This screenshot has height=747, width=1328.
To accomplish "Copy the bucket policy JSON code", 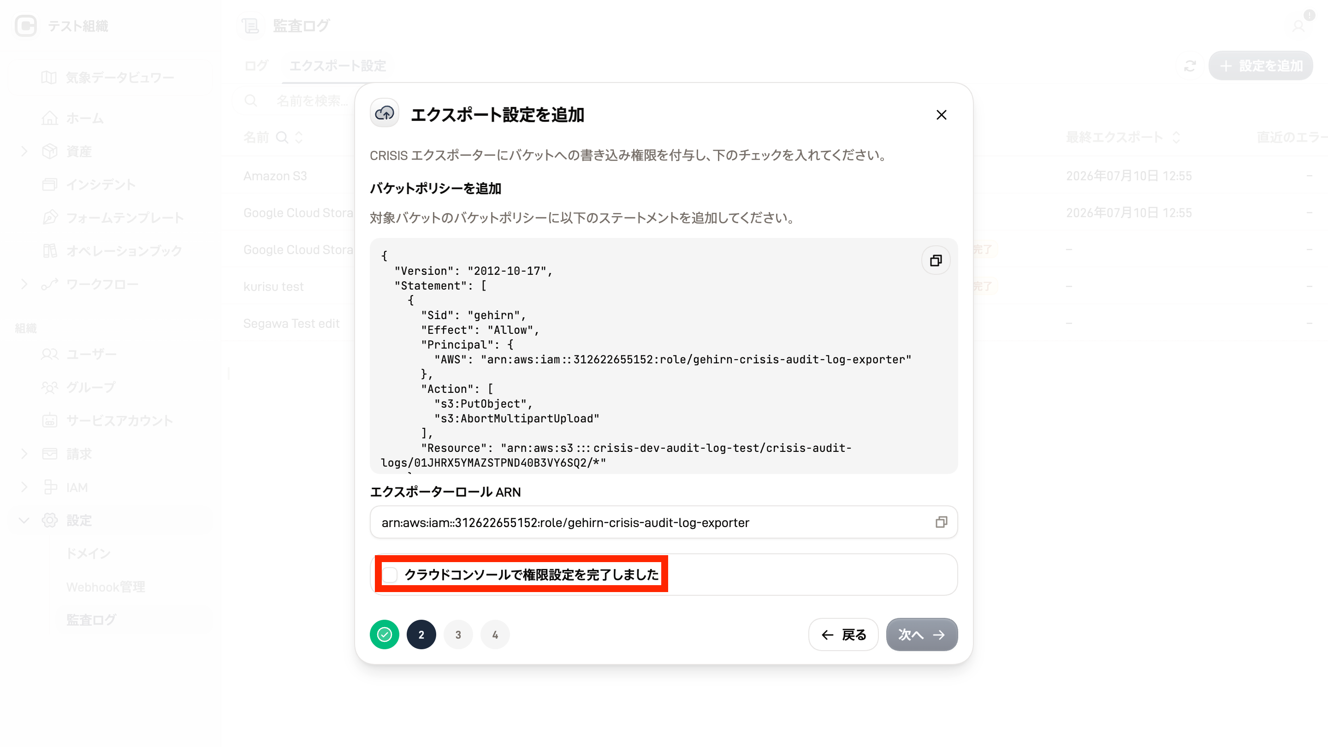I will (x=936, y=261).
